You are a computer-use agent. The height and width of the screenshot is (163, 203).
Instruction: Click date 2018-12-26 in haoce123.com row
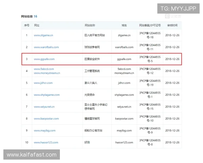172,143
